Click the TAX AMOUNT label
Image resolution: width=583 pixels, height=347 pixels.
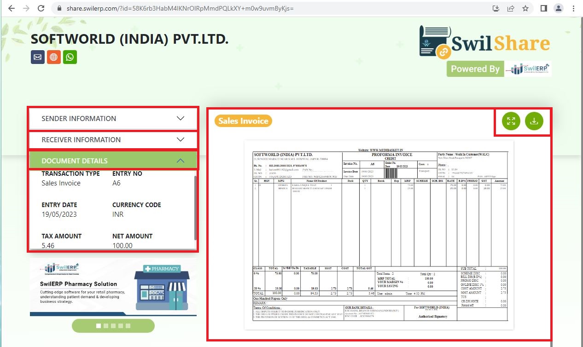[x=62, y=236]
